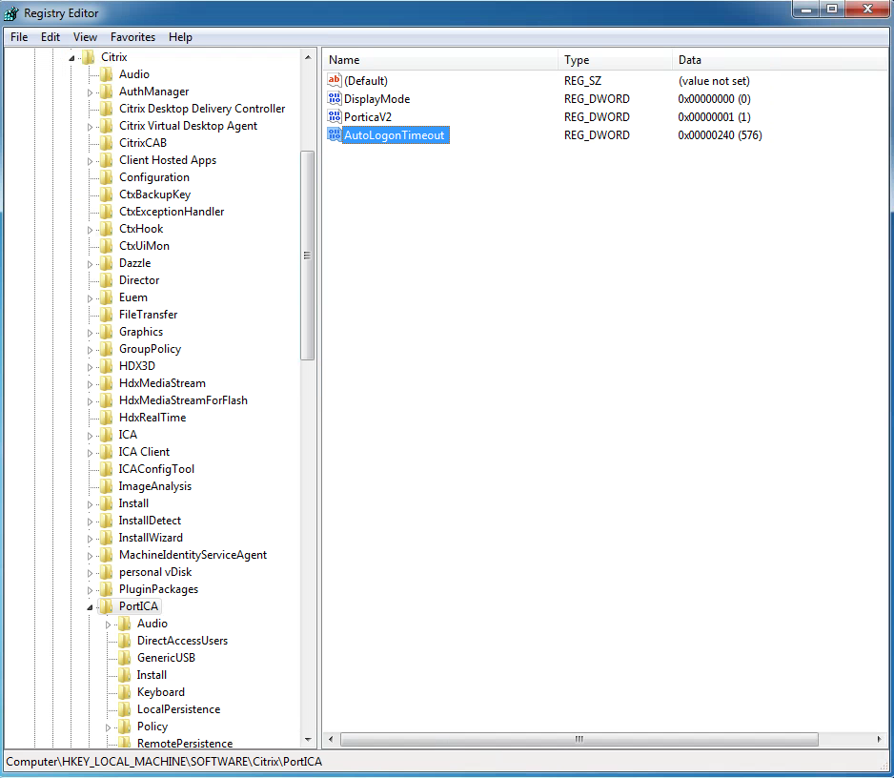Open the File menu
894x778 pixels.
pos(19,37)
